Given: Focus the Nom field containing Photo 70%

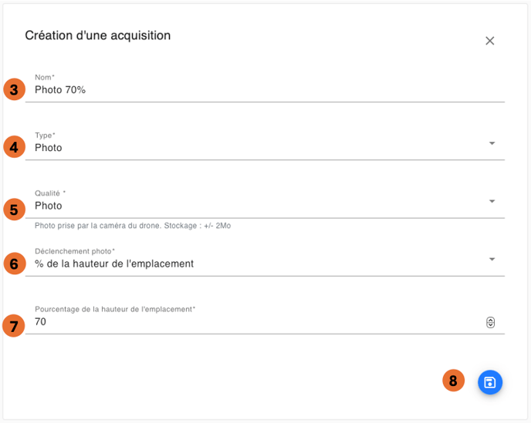Looking at the screenshot, I should pos(232,90).
